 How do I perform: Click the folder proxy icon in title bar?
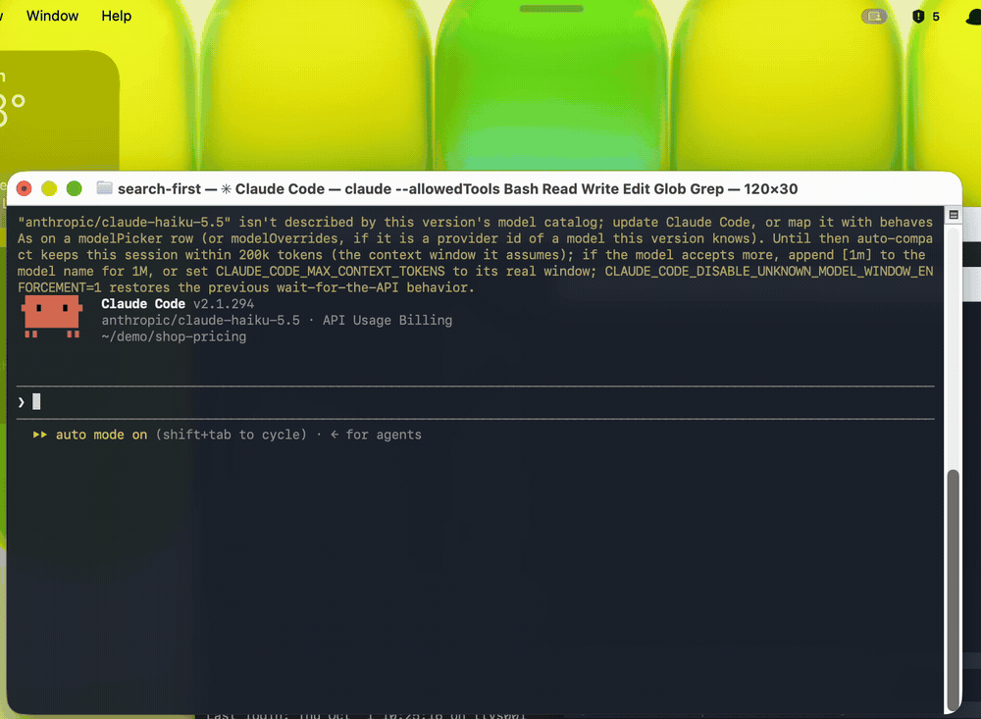[105, 188]
